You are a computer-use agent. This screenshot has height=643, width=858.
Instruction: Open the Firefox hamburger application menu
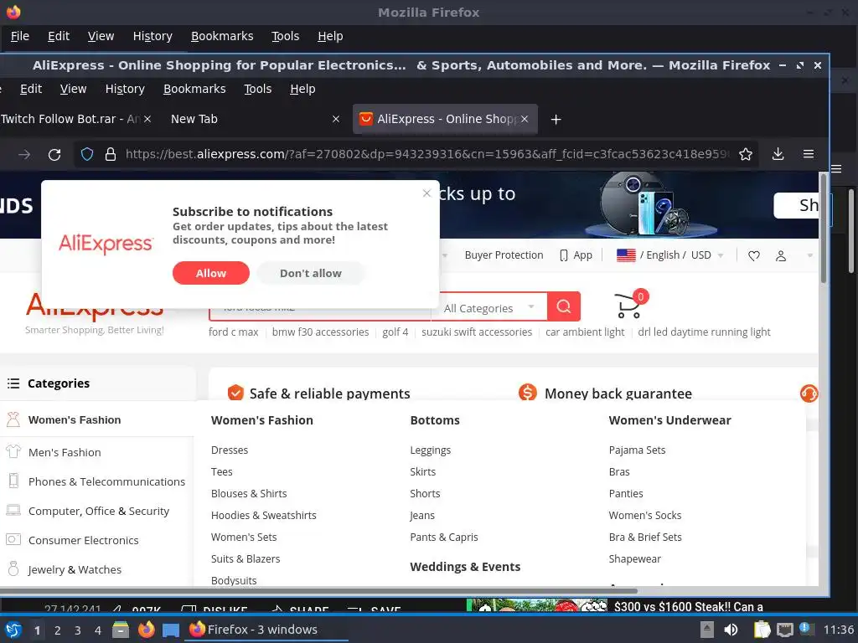809,154
